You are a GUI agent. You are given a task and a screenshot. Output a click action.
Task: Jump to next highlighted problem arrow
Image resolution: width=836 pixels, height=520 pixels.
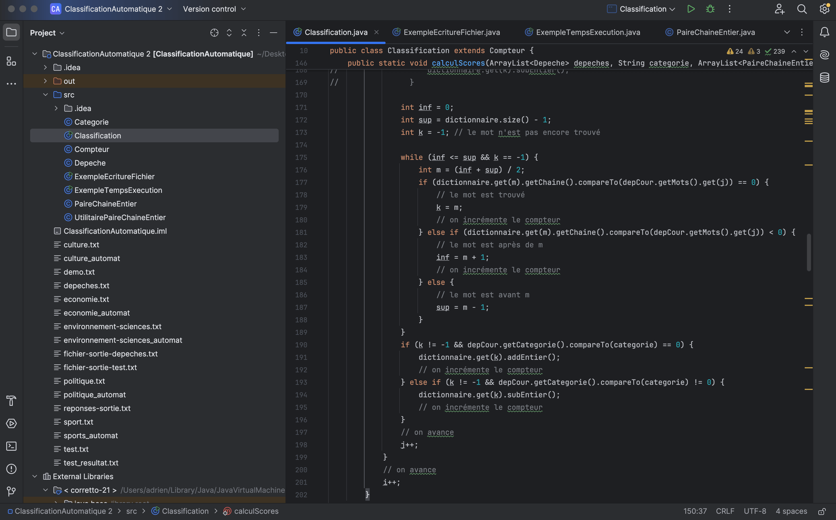coord(806,51)
